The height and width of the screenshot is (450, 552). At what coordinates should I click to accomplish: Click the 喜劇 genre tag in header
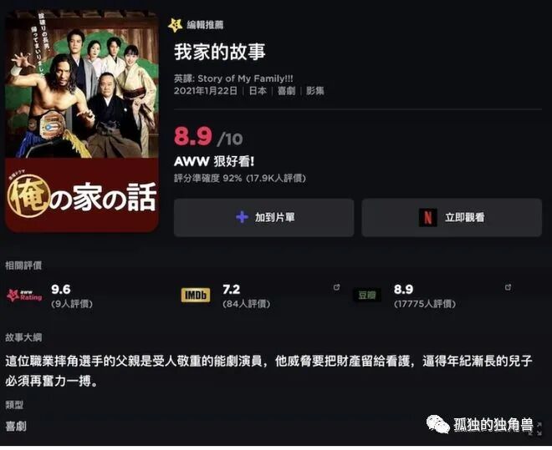coord(286,91)
